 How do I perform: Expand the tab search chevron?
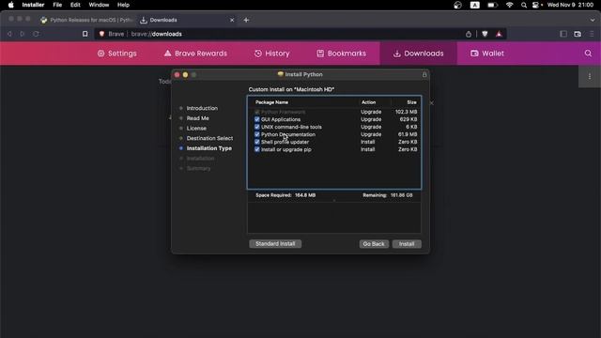coord(593,20)
